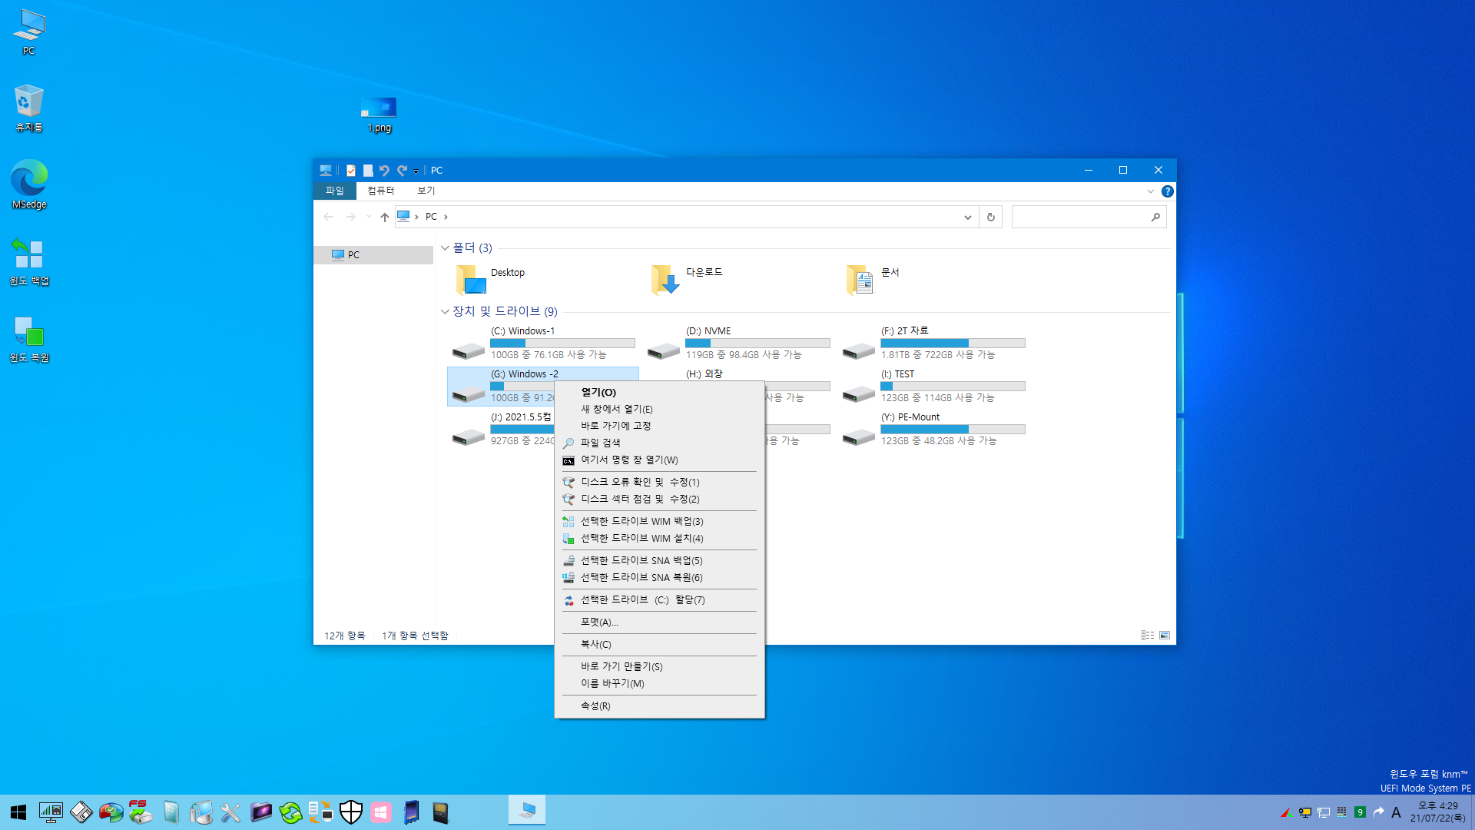Collapse the 장치 및 드라이브 (9) group
The height and width of the screenshot is (830, 1475).
point(445,312)
